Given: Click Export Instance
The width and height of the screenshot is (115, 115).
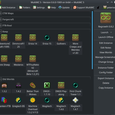Looking at the screenshot, I should pyautogui.click(x=106, y=78).
